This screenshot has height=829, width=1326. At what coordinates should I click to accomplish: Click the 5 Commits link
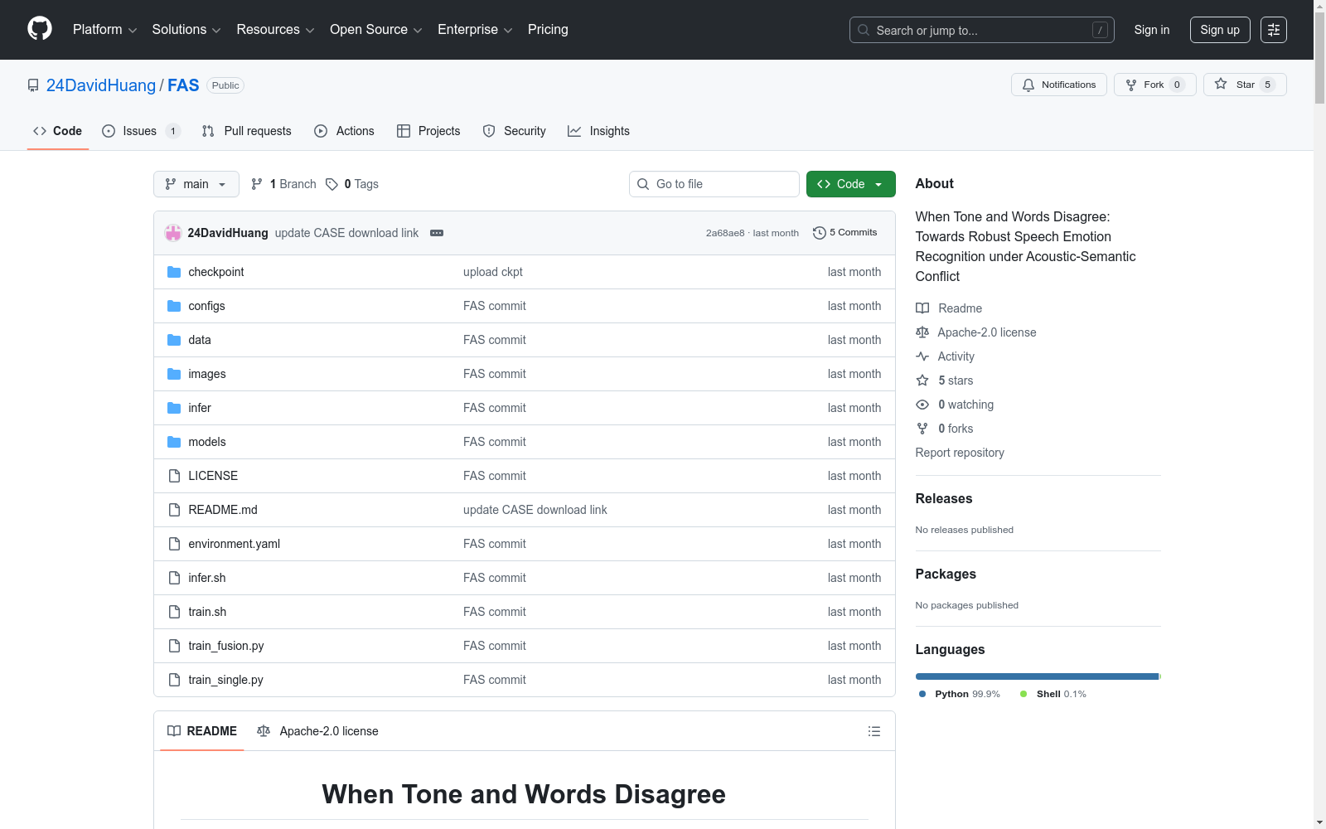(844, 233)
